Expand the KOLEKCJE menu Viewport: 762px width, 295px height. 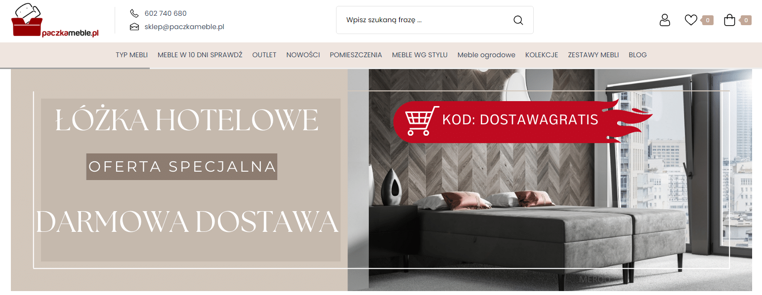tap(542, 55)
